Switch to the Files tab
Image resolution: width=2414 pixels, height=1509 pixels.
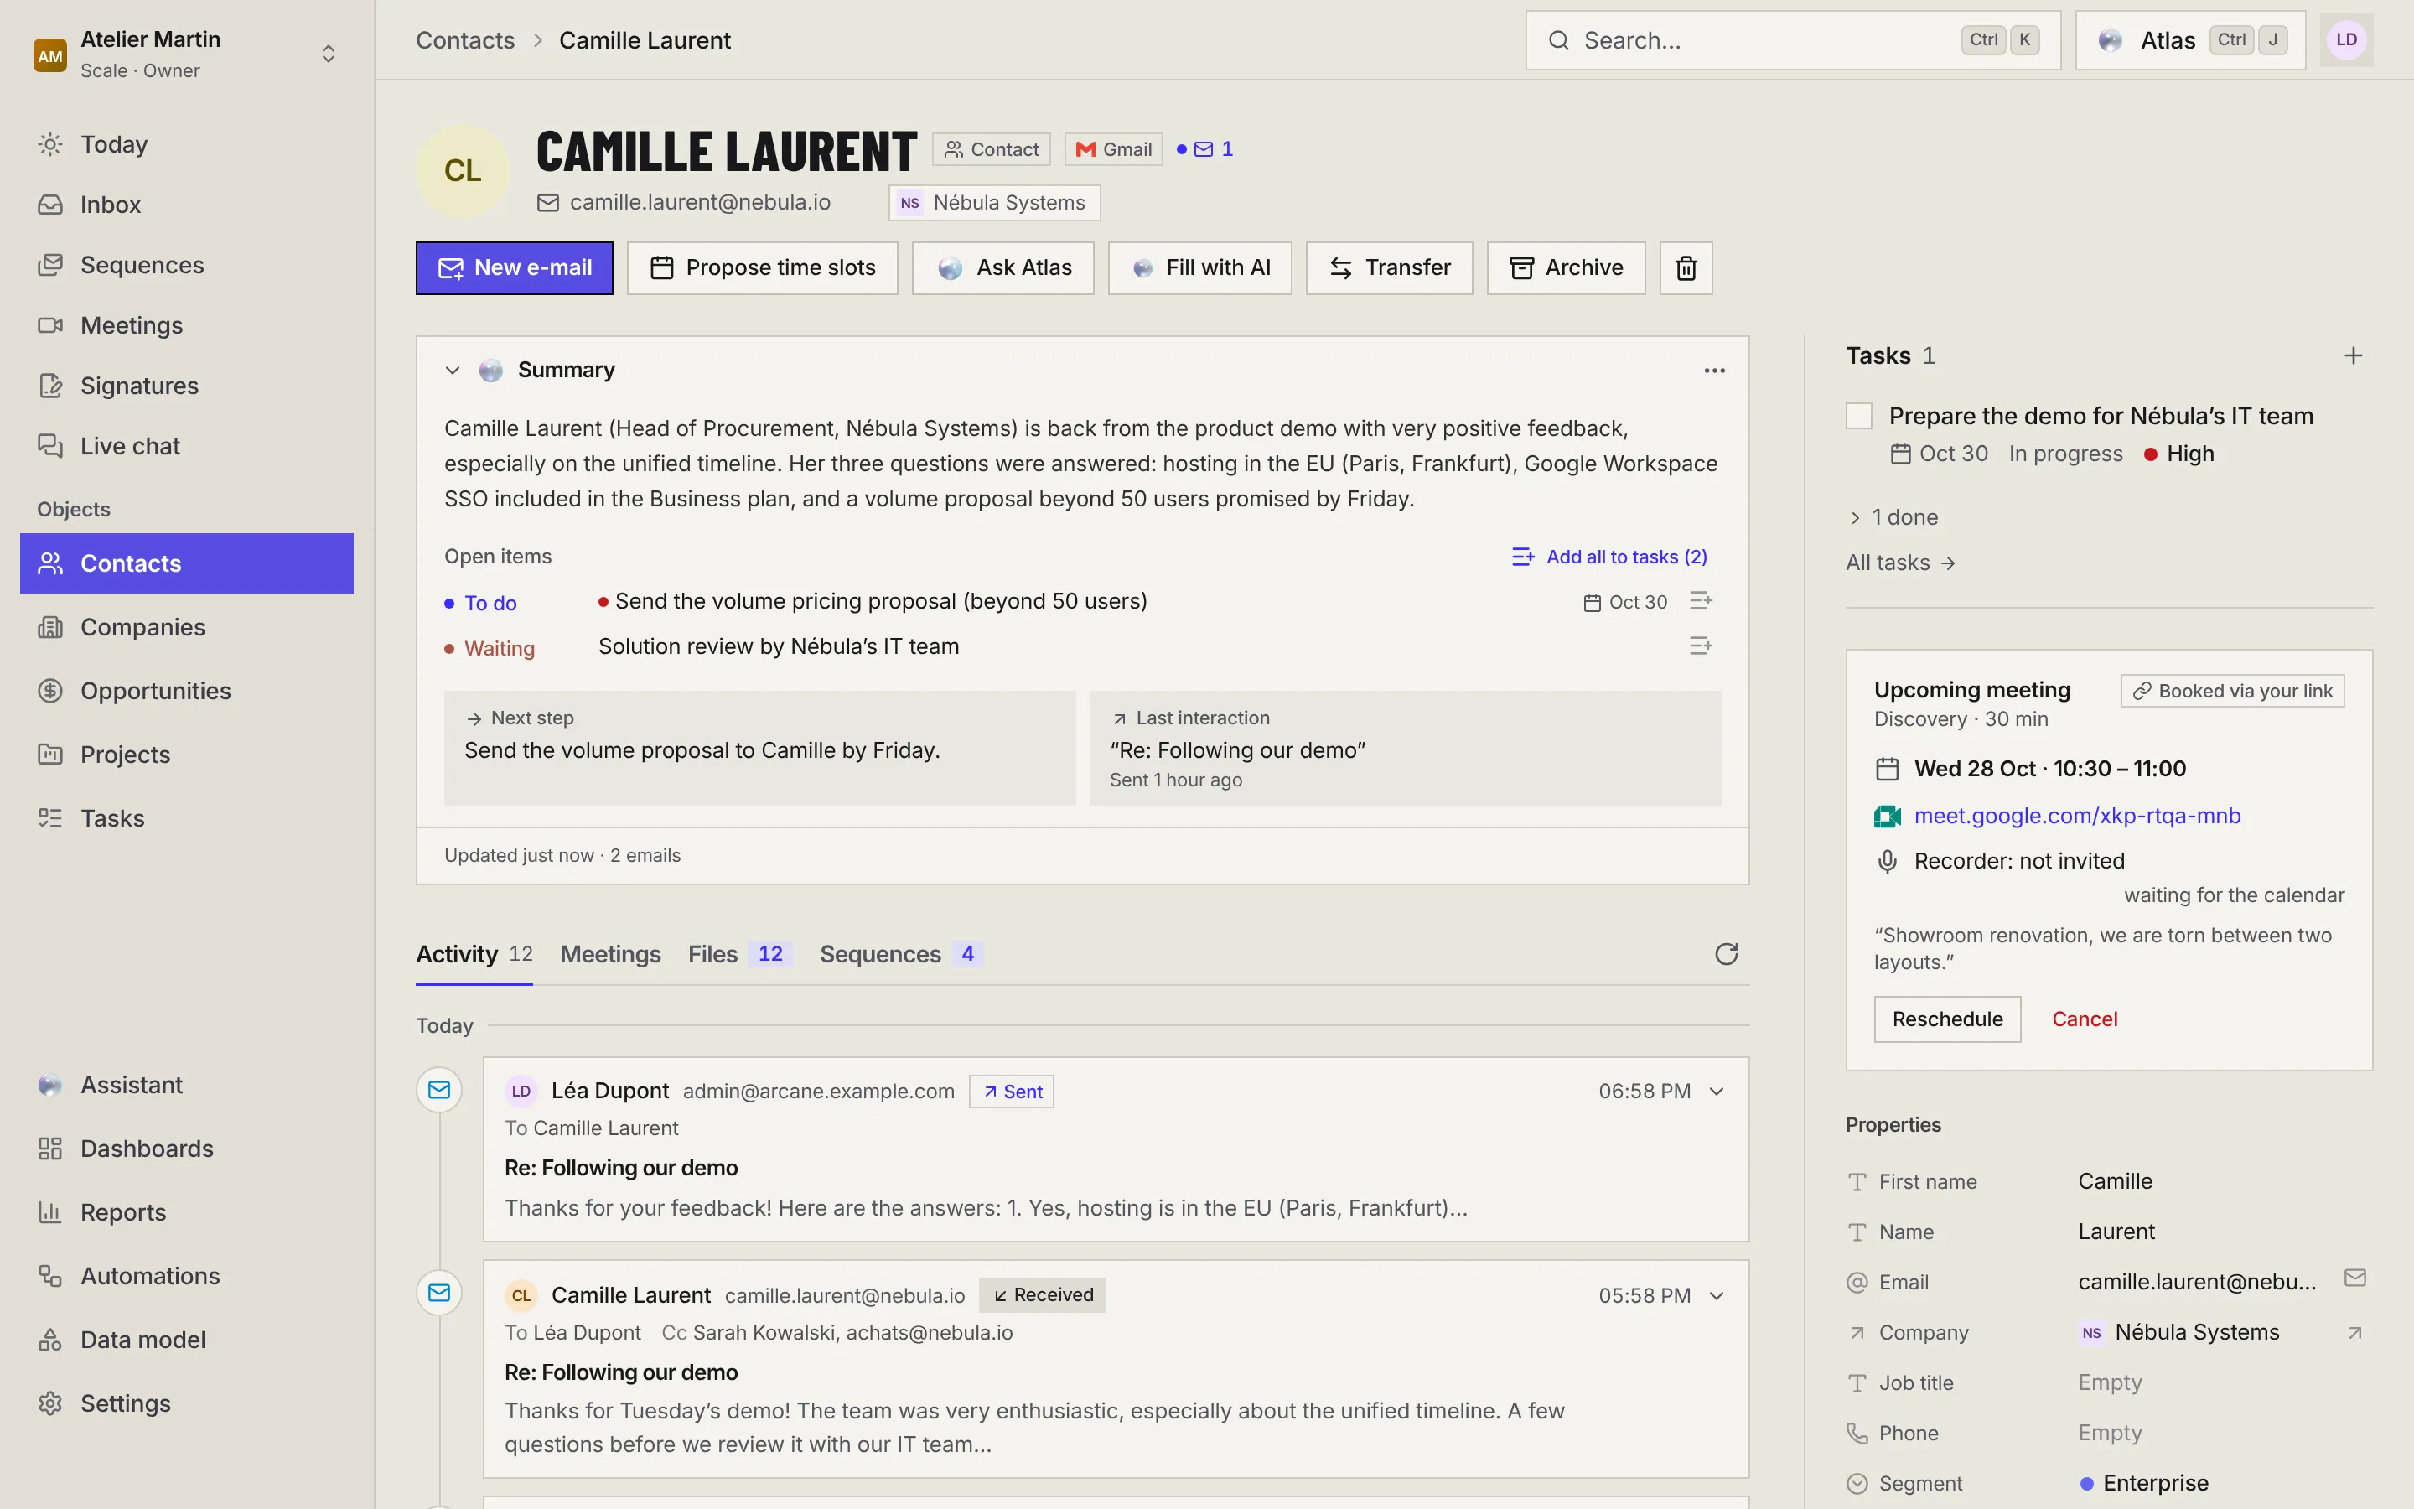[x=739, y=954]
